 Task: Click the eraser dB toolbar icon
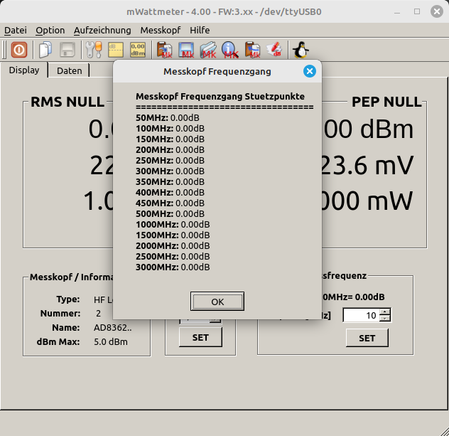(274, 50)
